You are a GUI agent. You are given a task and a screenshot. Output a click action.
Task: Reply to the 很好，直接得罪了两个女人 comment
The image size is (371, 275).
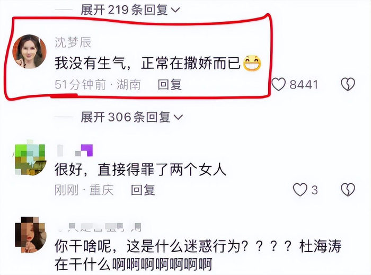click(143, 190)
